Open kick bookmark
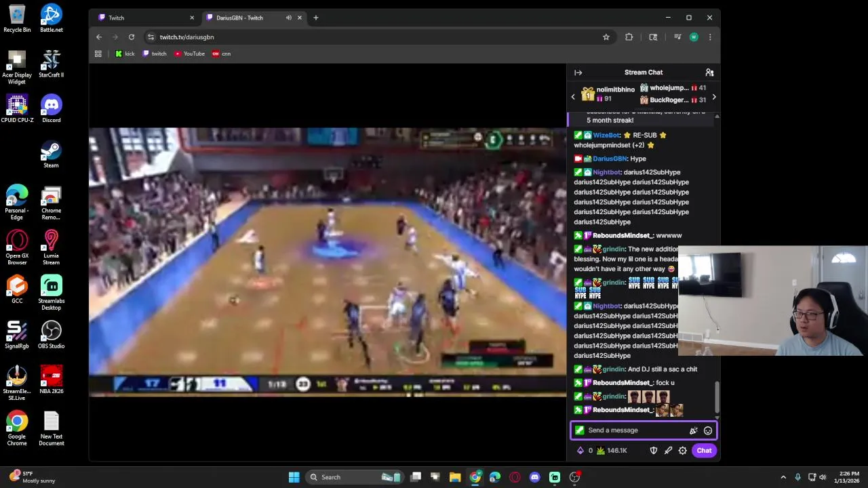The image size is (868, 488). coord(125,54)
